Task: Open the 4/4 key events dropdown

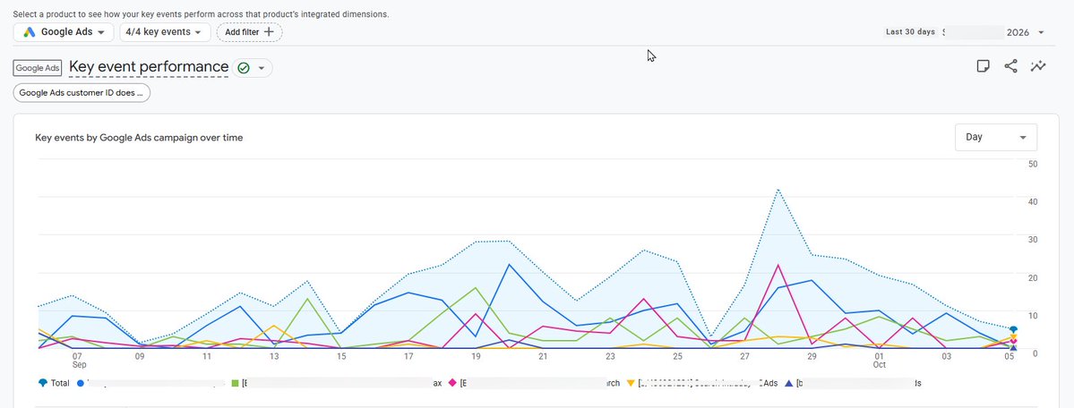Action: (x=165, y=31)
